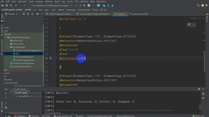Click the fundamental breadcrumb
The image size is (209, 117).
(x=84, y=10)
